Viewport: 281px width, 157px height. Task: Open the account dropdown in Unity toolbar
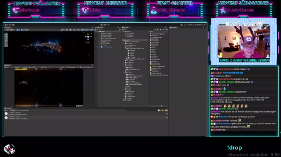pyautogui.click(x=8, y=25)
